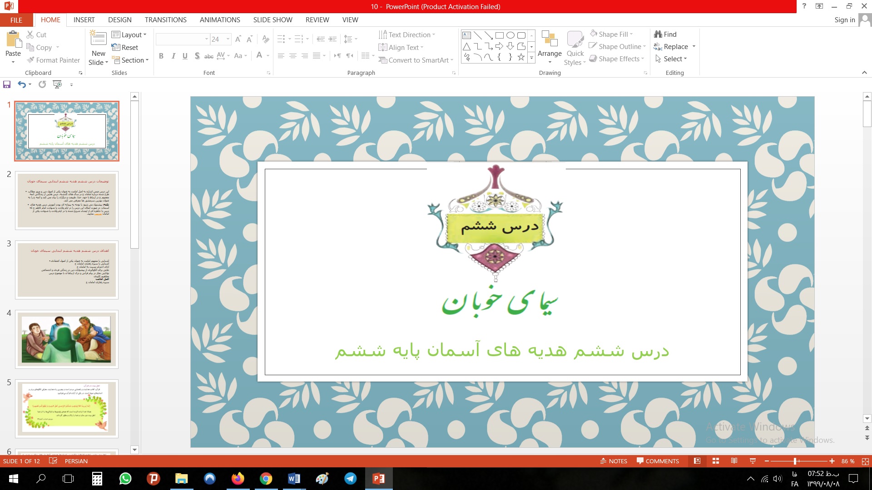Click the zoom slider handle
Viewport: 872px width, 490px height.
click(x=795, y=461)
